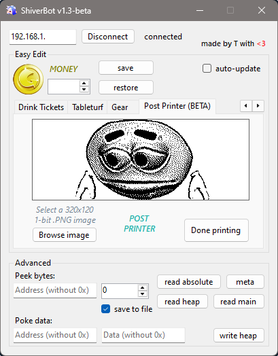Click the 'connected' status text

(163, 37)
